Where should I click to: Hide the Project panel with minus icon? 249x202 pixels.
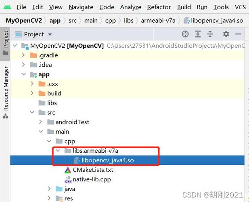click(x=238, y=34)
